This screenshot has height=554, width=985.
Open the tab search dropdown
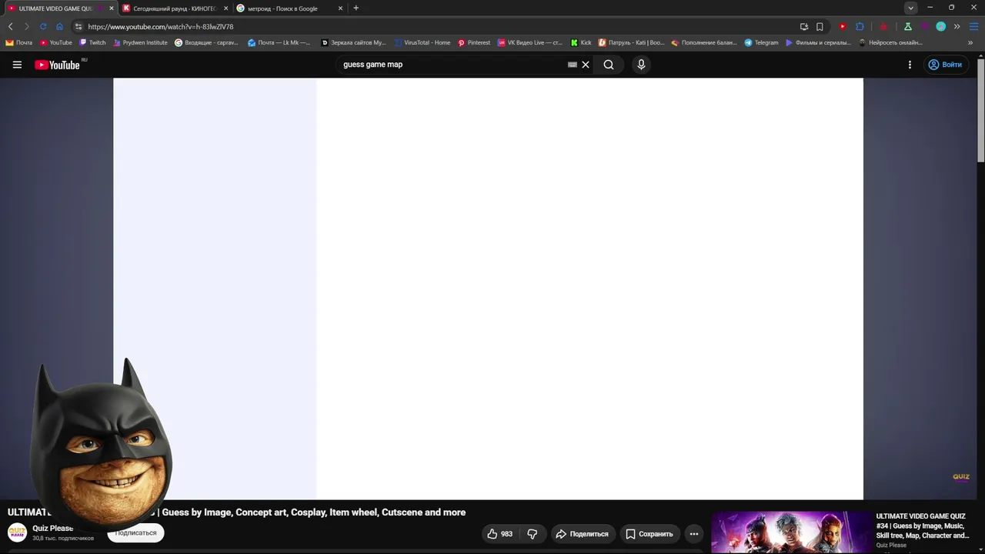911,8
